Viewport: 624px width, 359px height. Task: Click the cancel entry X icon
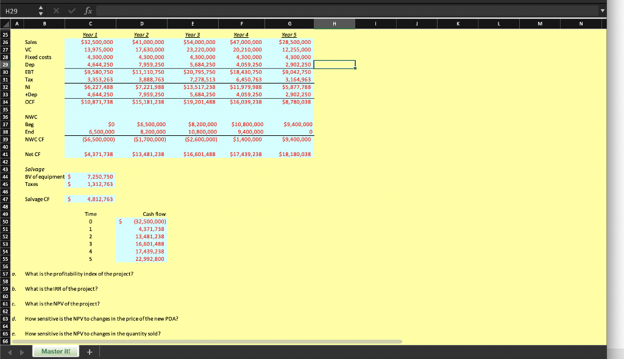pos(56,11)
